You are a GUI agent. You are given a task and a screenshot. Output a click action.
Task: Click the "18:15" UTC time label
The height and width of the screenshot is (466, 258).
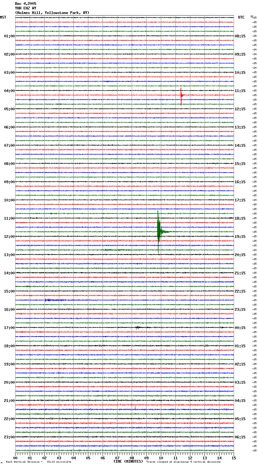point(240,218)
